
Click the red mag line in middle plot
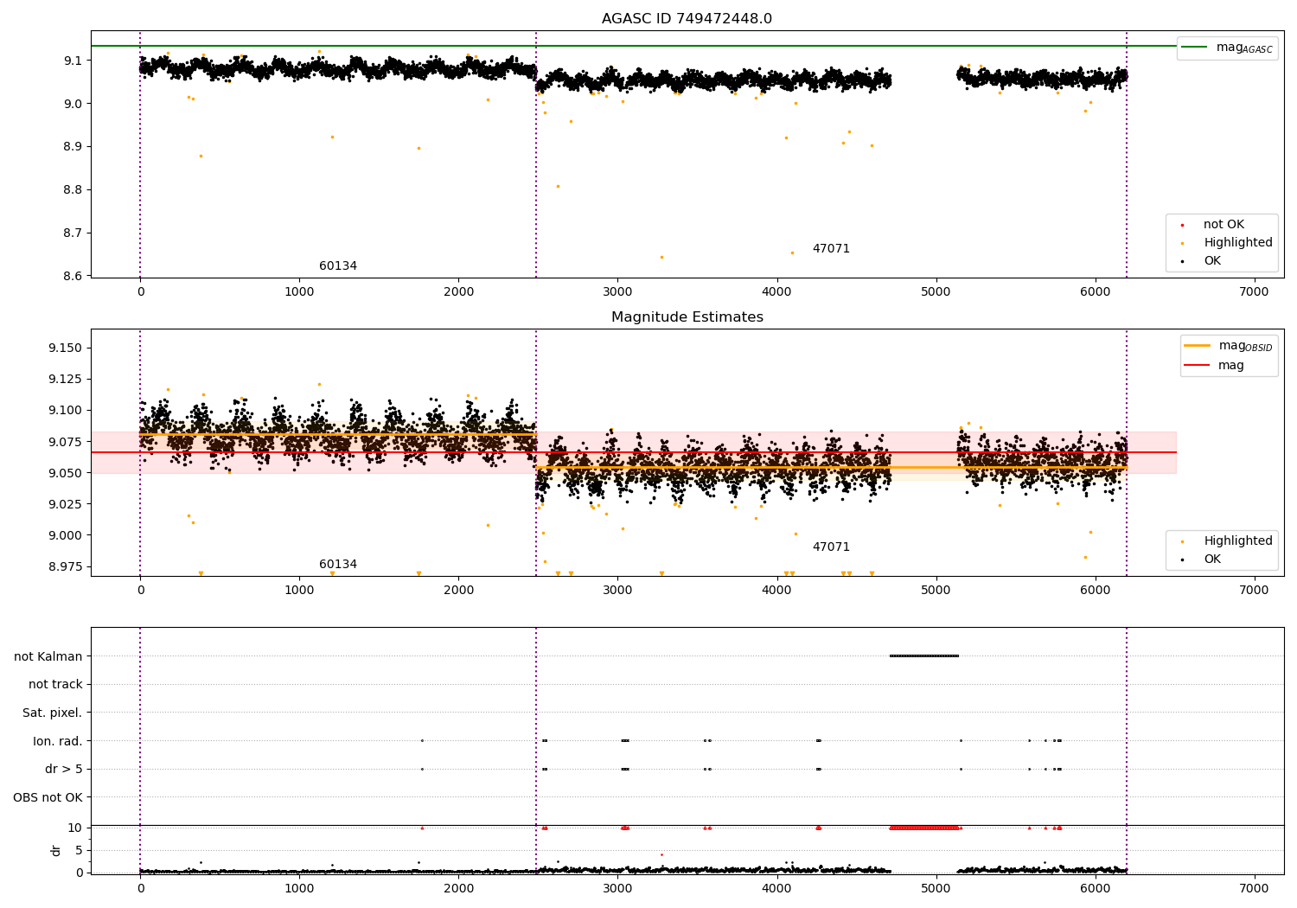pos(634,452)
